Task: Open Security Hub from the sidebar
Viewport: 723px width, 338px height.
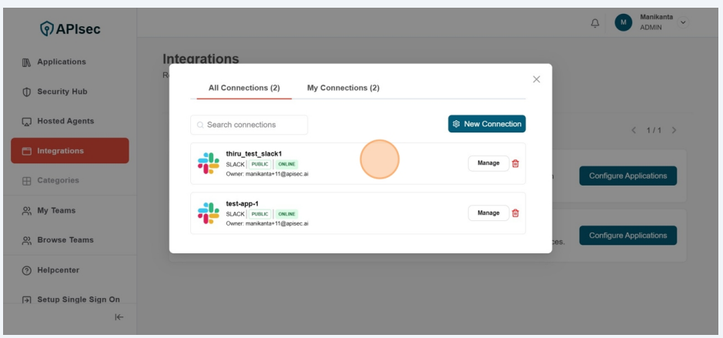Action: tap(62, 92)
